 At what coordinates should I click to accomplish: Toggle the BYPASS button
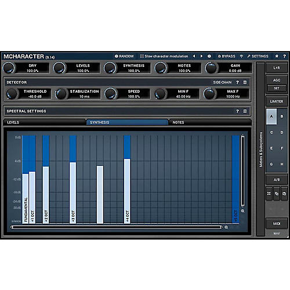pyautogui.click(x=227, y=56)
